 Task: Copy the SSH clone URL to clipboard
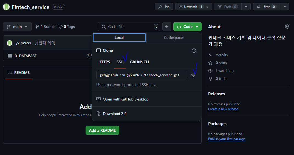[x=193, y=75]
